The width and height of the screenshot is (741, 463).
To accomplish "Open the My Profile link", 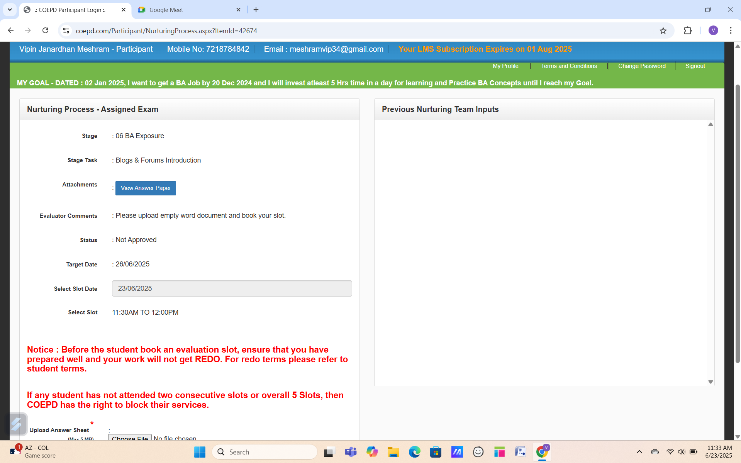I will click(x=505, y=66).
